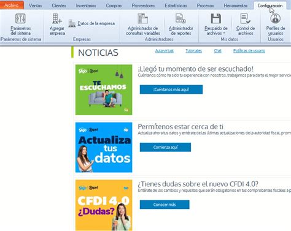This screenshot has width=291, height=231.
Task: Open the Políticas de usuario link
Action: [249, 51]
